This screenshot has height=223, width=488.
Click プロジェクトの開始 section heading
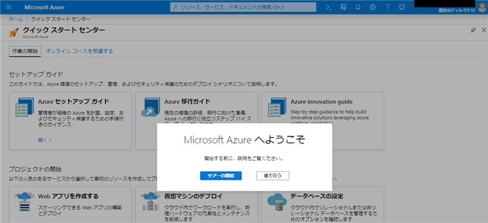pyautogui.click(x=35, y=169)
